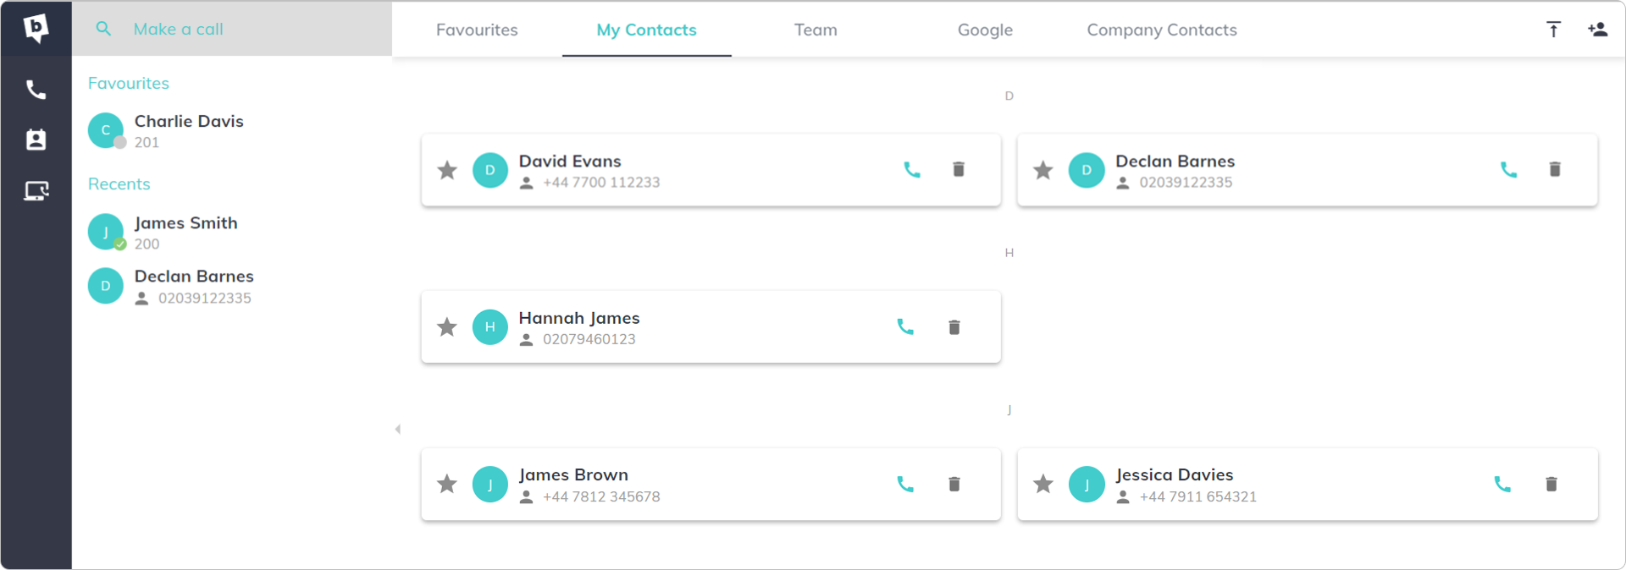Call David Evans using phone icon

coord(912,170)
